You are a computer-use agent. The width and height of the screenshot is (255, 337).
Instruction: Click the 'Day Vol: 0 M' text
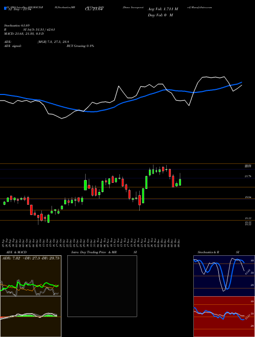point(160,15)
